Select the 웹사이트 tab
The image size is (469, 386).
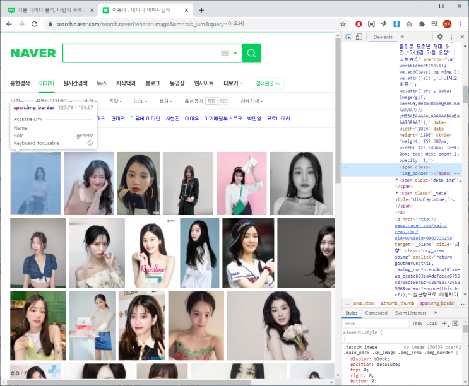204,83
